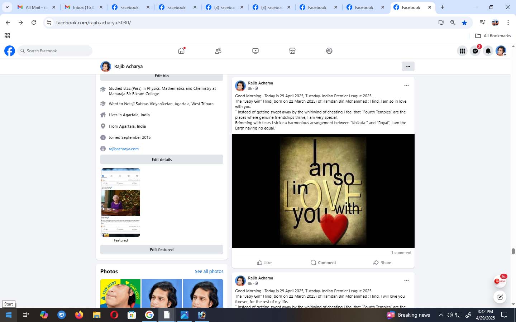Open Chrome apps grid shortcut
The width and height of the screenshot is (516, 322).
pyautogui.click(x=7, y=36)
